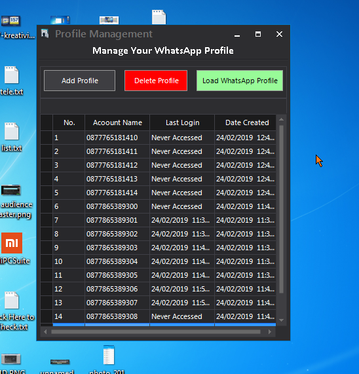
Task: Select account 0877765181413 in the table
Action: 117,179
